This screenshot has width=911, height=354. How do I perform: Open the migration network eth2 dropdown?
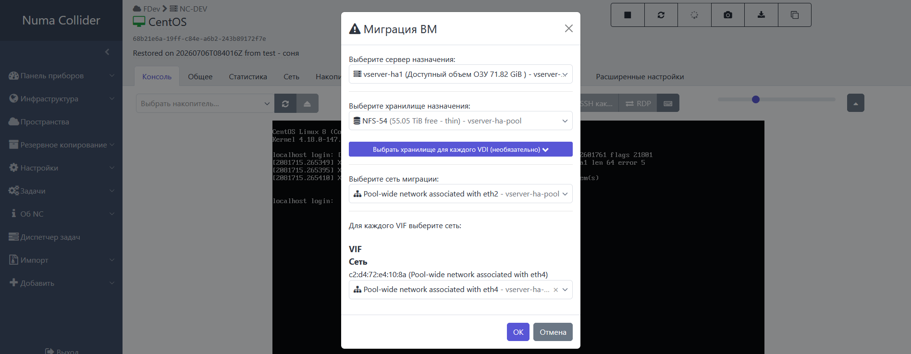[x=461, y=194]
